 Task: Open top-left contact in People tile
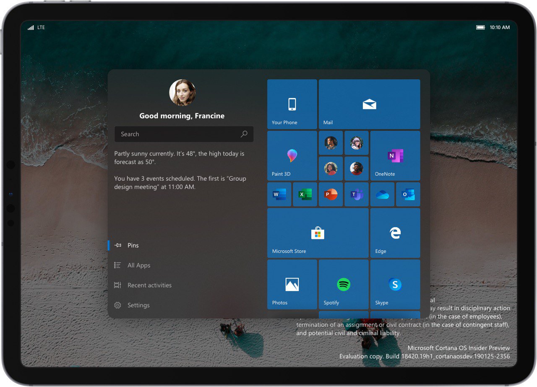pos(331,143)
